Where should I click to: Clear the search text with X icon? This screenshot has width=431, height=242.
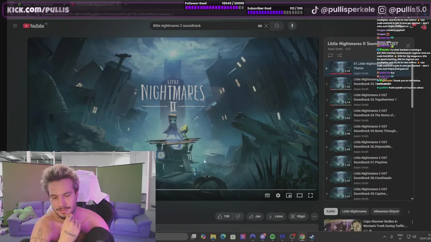[266, 26]
